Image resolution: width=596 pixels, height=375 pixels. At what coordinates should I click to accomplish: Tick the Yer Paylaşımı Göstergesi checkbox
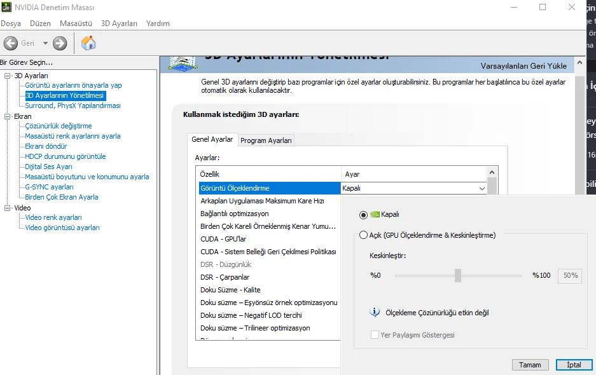(x=375, y=335)
